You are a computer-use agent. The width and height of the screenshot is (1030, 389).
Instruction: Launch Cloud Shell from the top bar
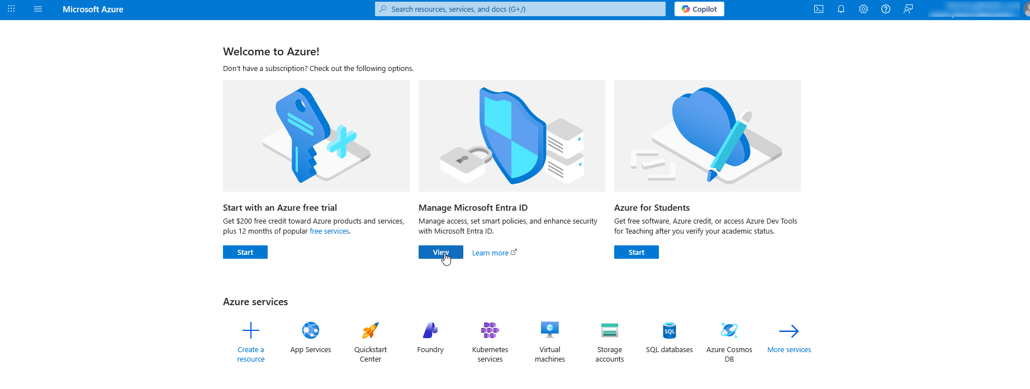[x=819, y=9]
